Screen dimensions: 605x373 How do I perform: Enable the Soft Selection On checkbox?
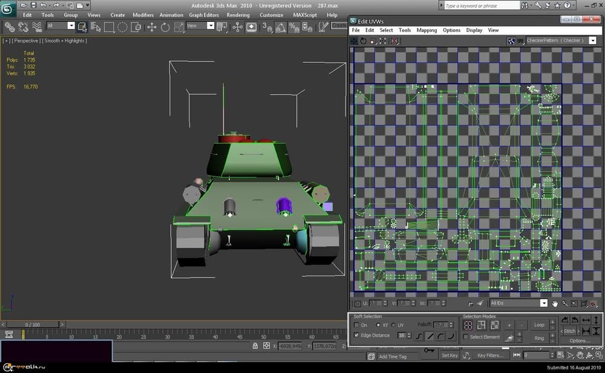point(356,325)
